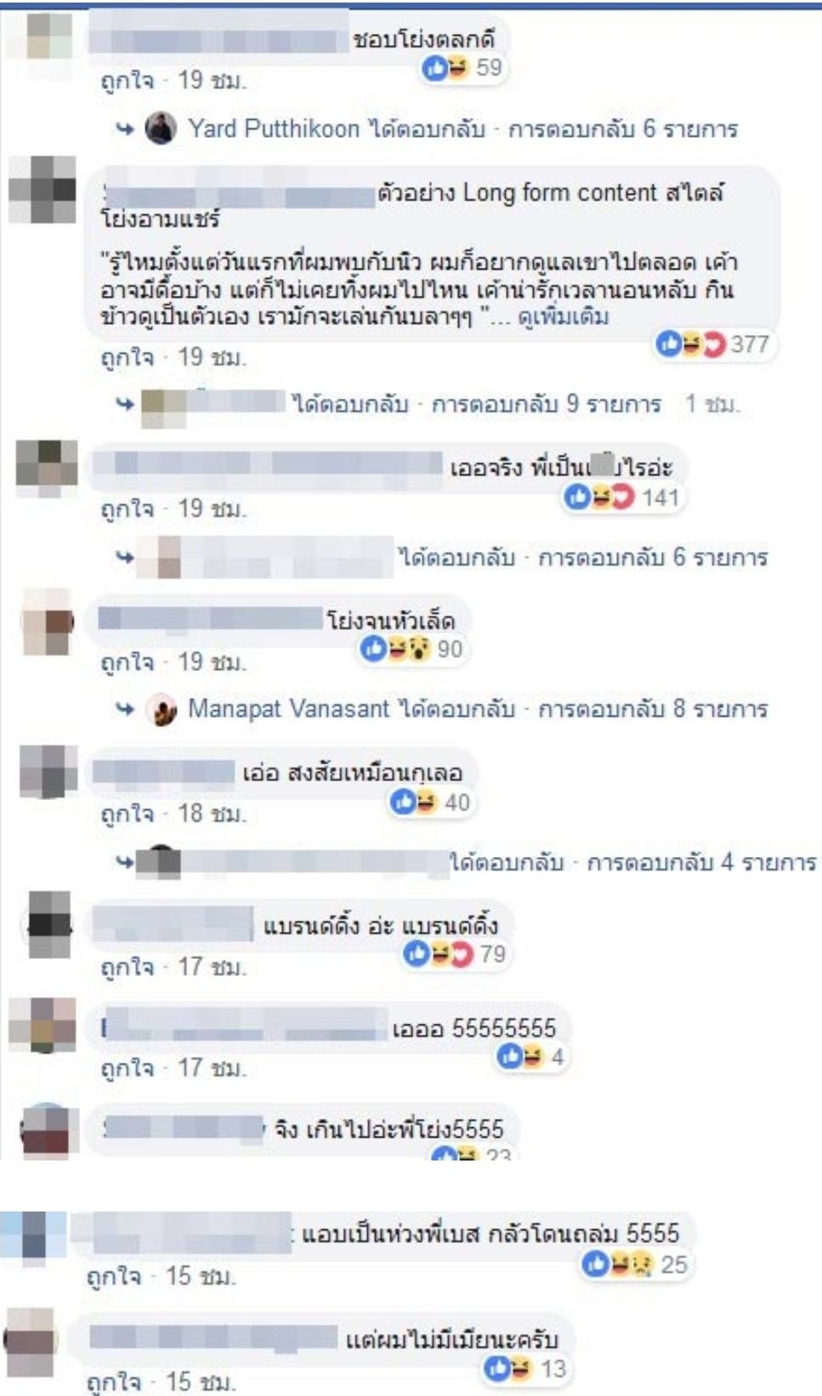The image size is (822, 1396).
Task: Open Manapat Vanasant profile link
Action: click(288, 709)
